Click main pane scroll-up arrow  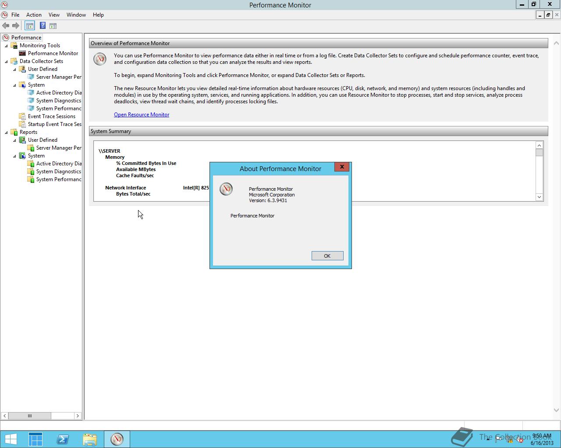click(557, 43)
